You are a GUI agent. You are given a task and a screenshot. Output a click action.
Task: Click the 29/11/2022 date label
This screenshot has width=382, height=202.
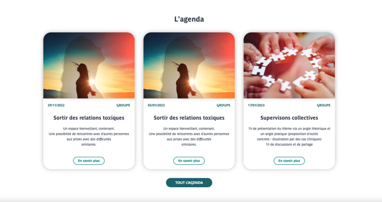coord(56,105)
